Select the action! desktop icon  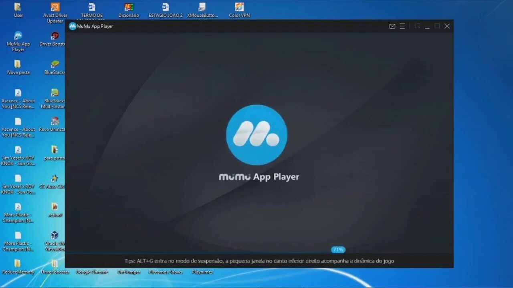click(x=55, y=210)
